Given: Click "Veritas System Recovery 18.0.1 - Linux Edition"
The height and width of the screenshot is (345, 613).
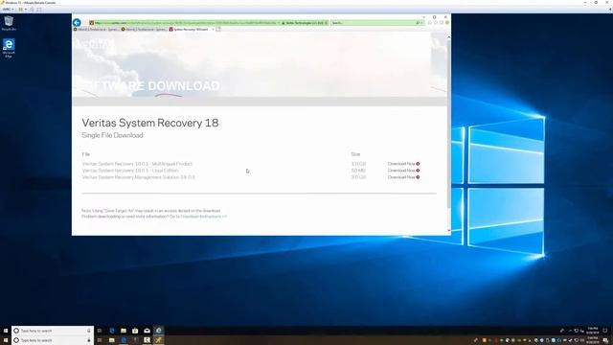Looking at the screenshot, I should coord(130,171).
